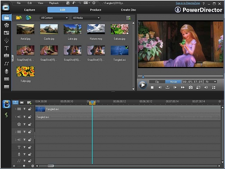Hide video track 1 using eye icon
Screen dimensions: 225x169
pos(24,109)
